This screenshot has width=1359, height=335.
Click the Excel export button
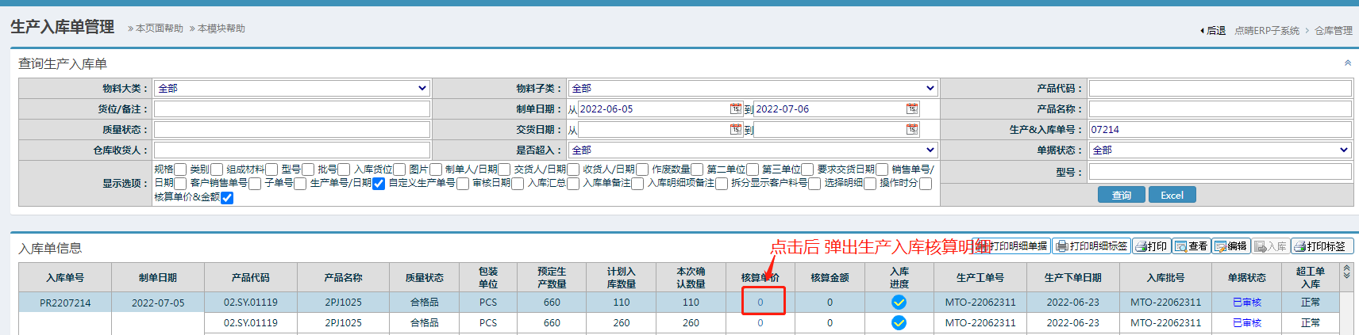tap(1172, 195)
